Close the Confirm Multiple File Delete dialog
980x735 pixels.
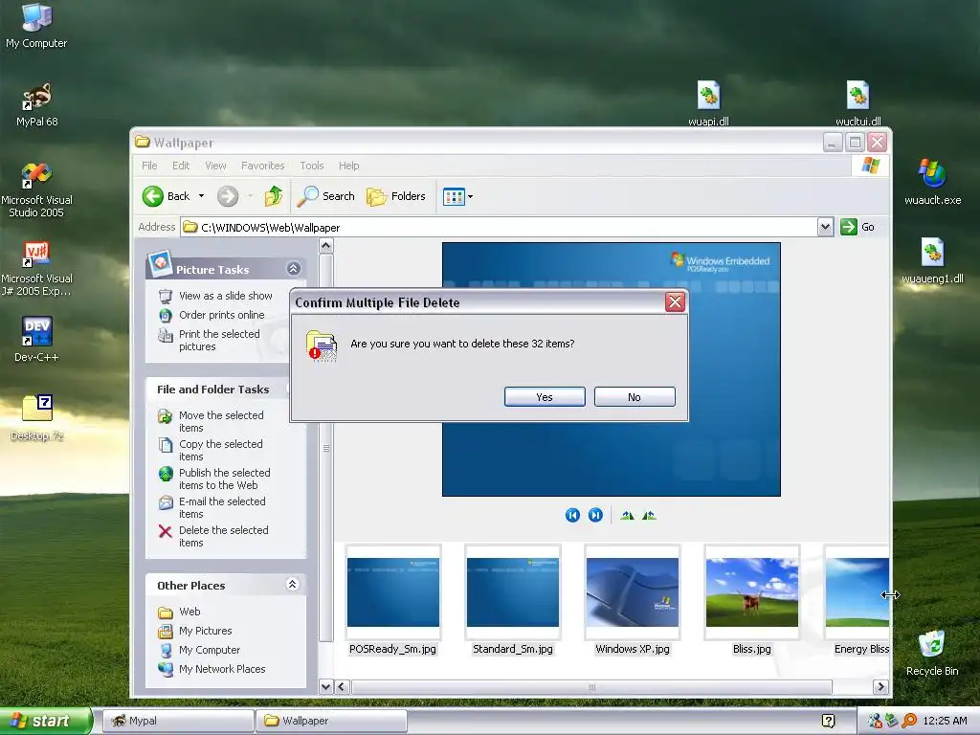(675, 302)
